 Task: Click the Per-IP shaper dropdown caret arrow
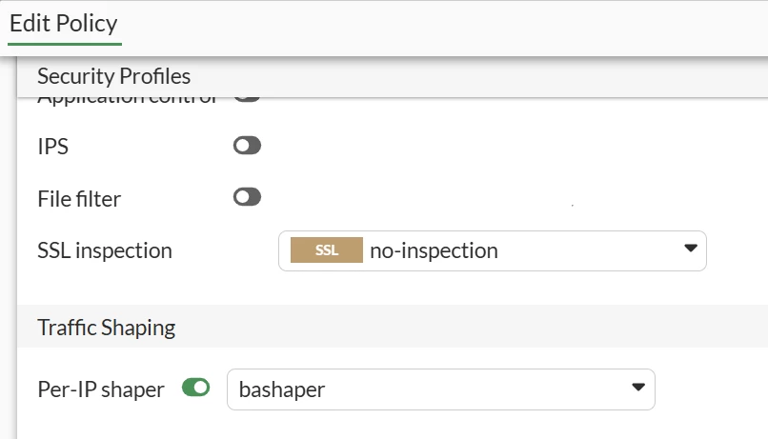pos(638,388)
